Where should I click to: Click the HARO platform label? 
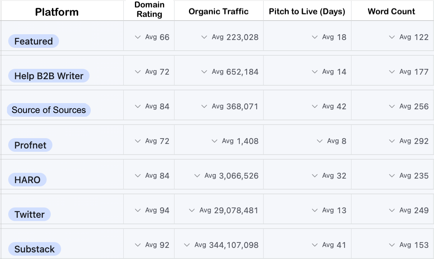tap(27, 179)
